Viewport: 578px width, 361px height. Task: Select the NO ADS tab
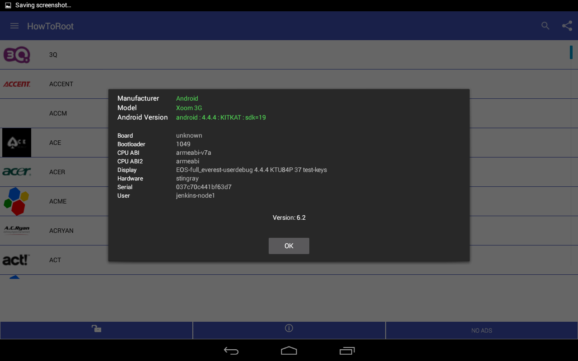[482, 330]
